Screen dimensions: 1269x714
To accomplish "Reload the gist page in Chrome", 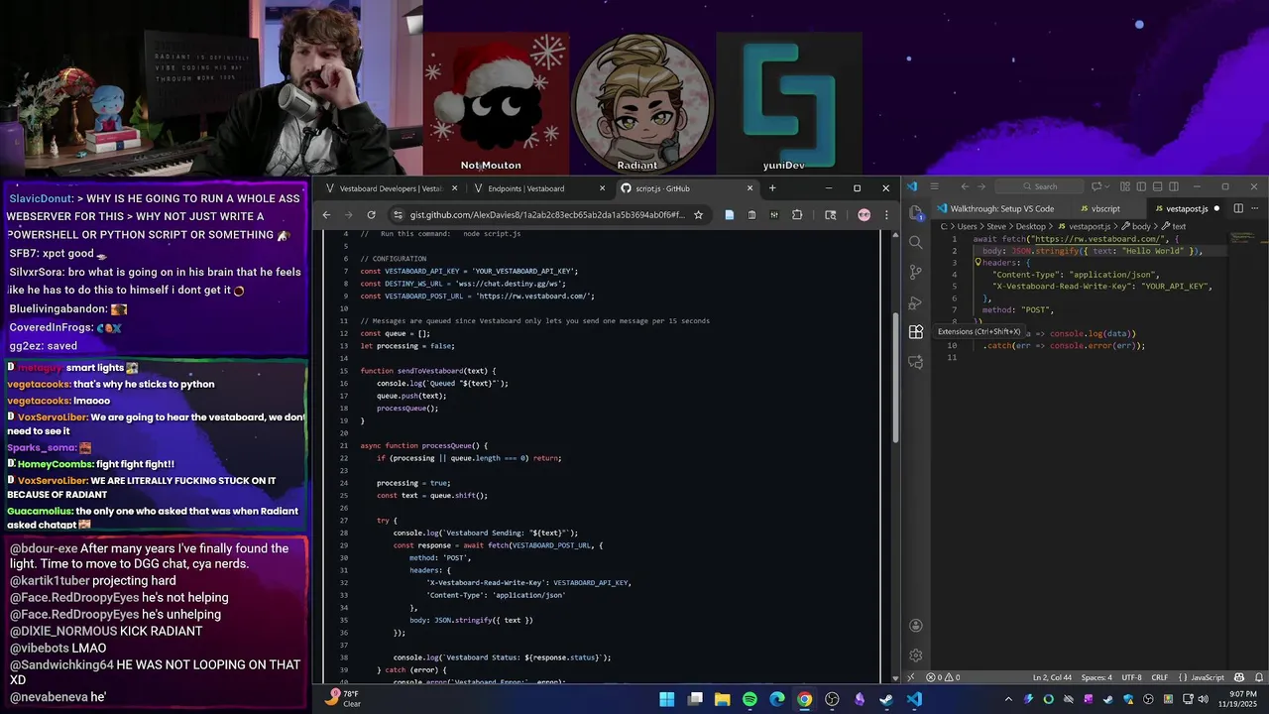I will click(371, 215).
